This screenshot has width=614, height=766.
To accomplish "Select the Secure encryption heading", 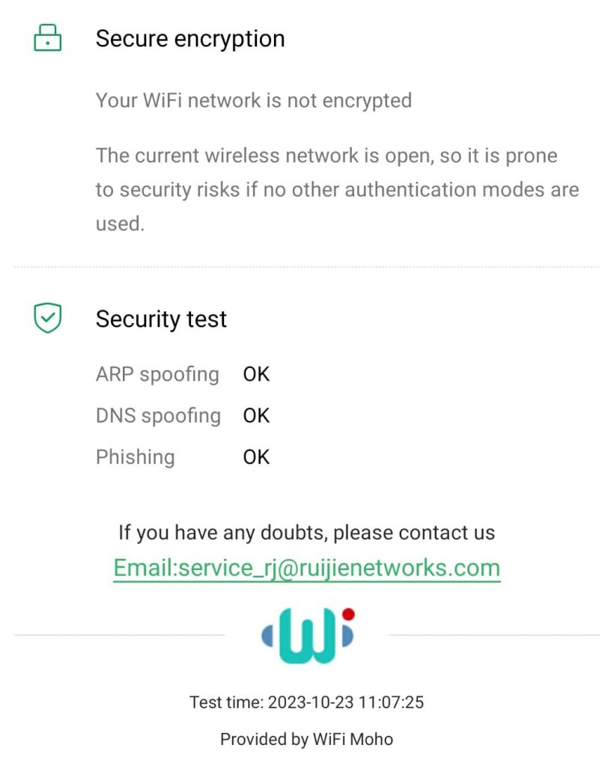I will pyautogui.click(x=190, y=39).
